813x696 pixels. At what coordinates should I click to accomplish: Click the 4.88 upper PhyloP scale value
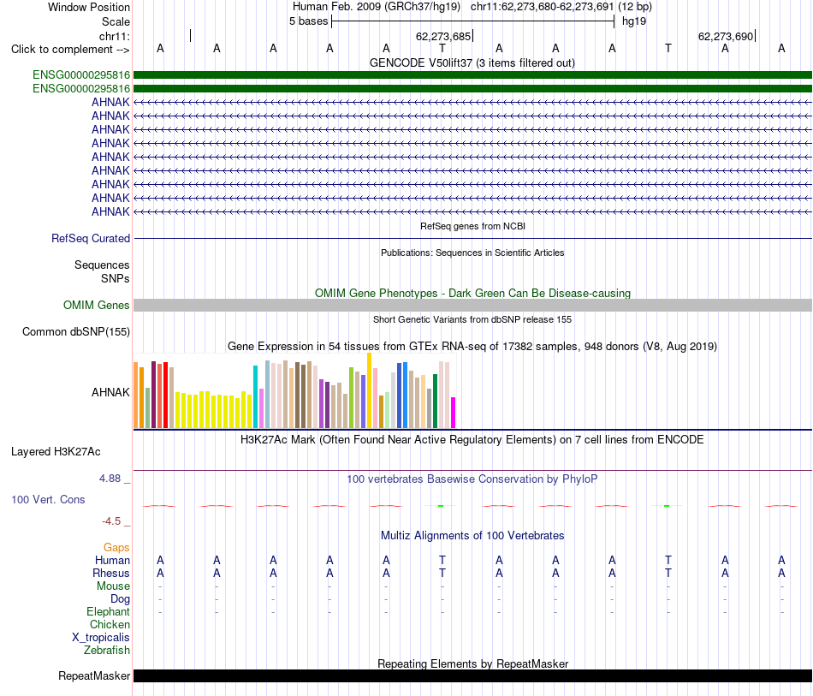coord(110,479)
